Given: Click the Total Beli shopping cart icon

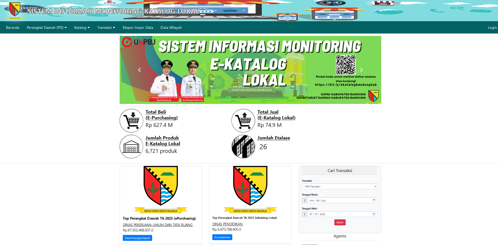Looking at the screenshot, I should tap(131, 121).
